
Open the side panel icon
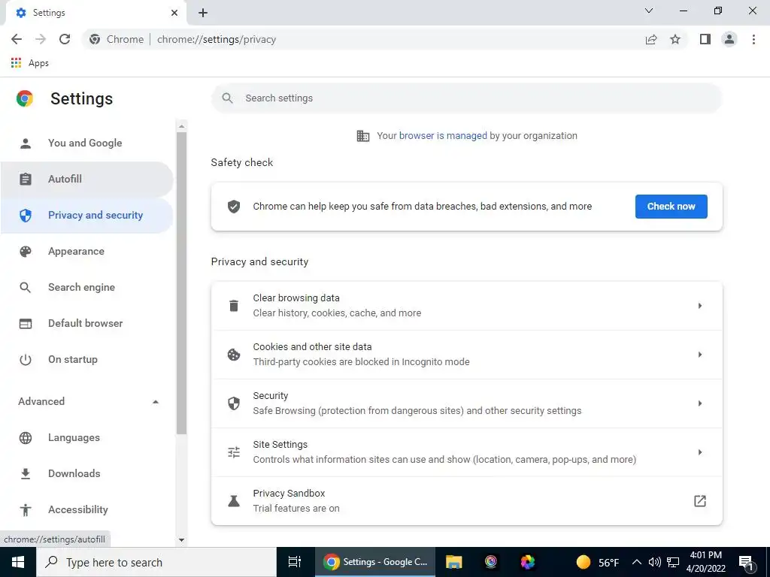[705, 39]
